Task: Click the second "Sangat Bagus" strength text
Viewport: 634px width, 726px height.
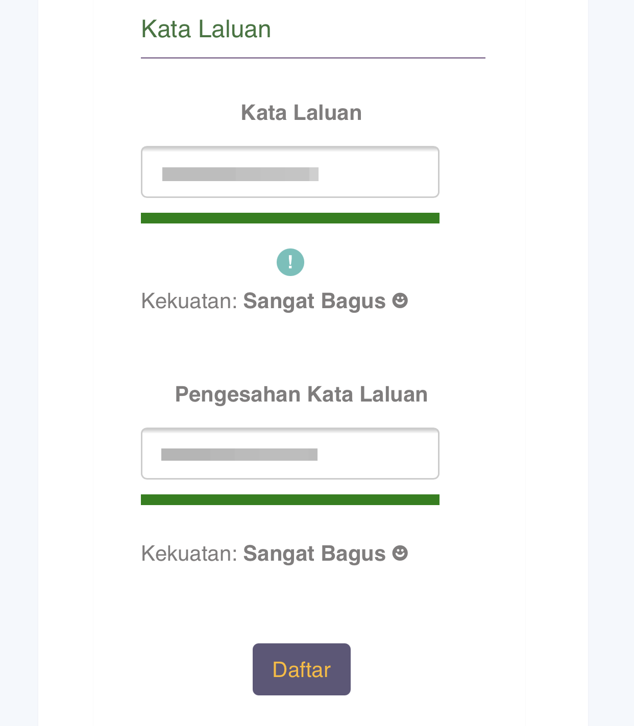Action: (314, 554)
